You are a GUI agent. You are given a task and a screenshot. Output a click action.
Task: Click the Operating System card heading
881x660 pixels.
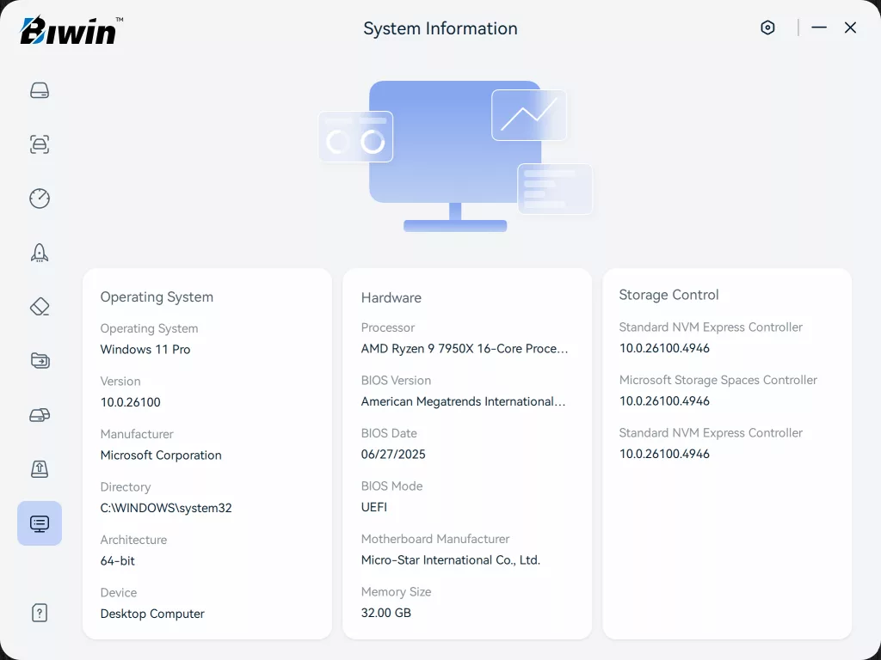tap(157, 296)
